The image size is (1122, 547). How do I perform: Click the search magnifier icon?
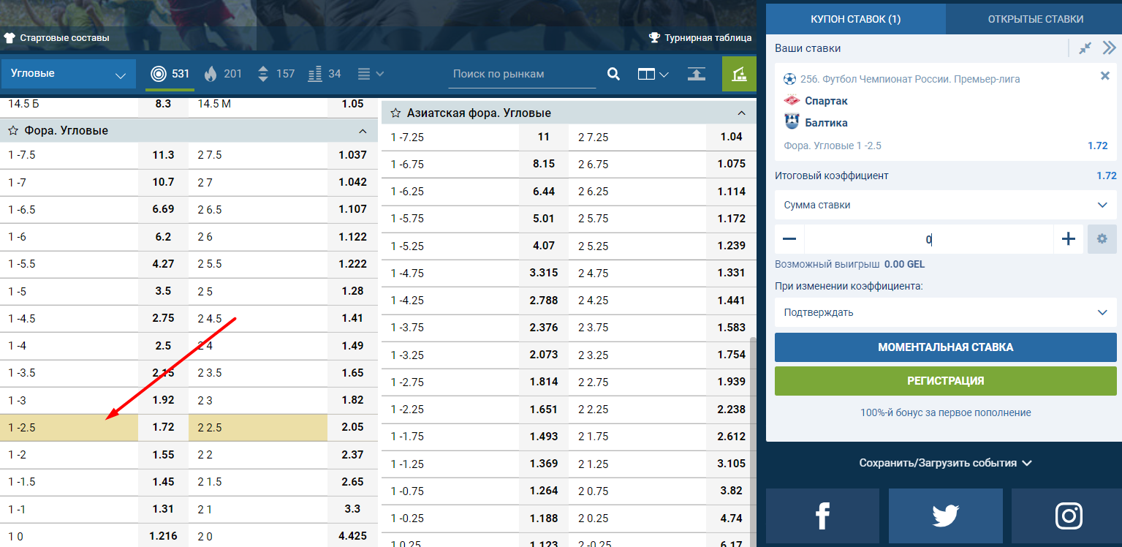click(x=614, y=74)
